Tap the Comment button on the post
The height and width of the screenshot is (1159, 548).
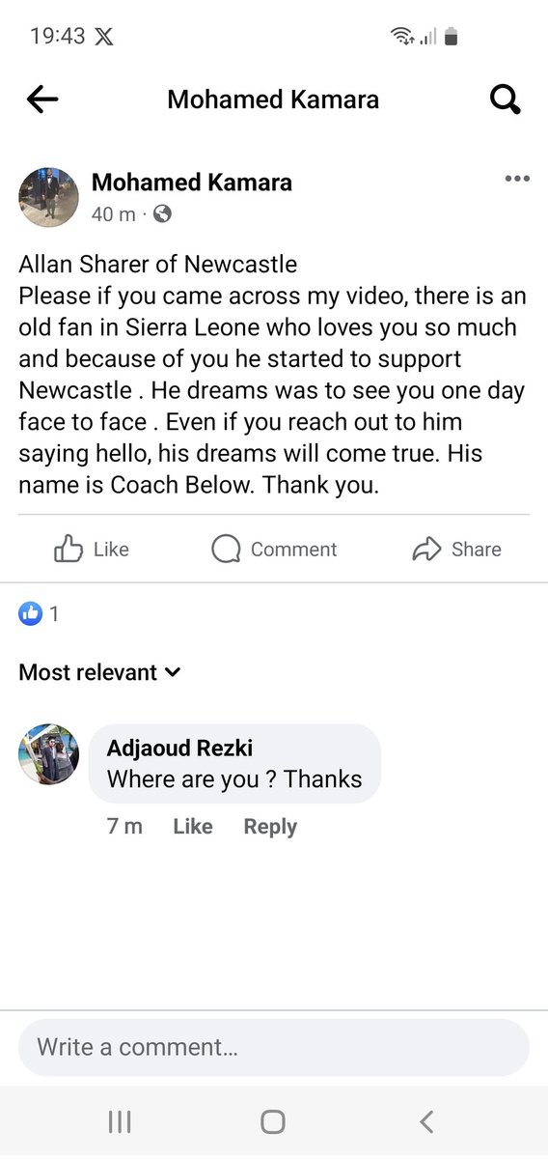(274, 550)
